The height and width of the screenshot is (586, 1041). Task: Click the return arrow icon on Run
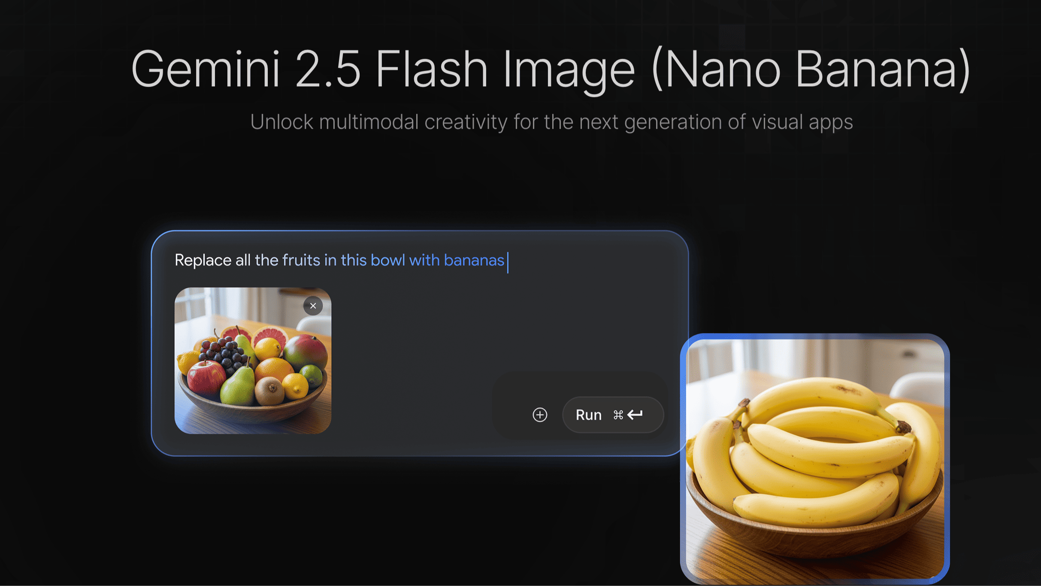tap(635, 415)
